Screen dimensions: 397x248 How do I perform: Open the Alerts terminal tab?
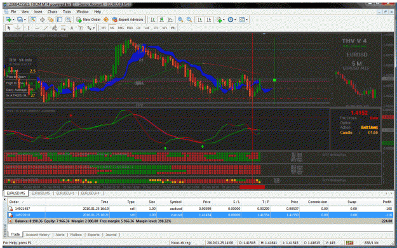pyautogui.click(x=60, y=235)
